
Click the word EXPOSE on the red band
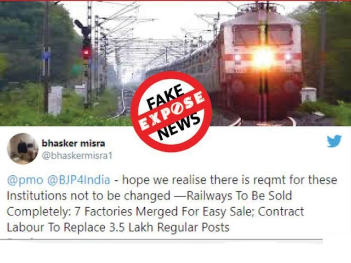pyautogui.click(x=172, y=111)
